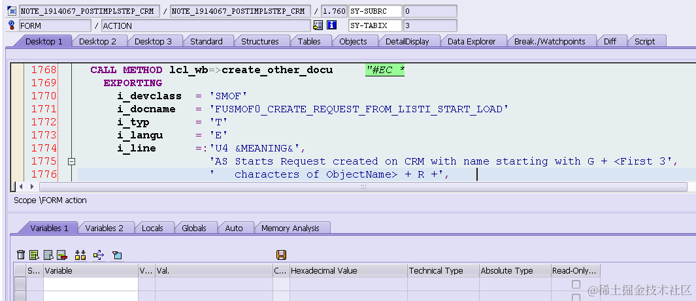Viewport: 696px width, 301px height.
Task: Open the Structures tab
Action: click(x=260, y=41)
